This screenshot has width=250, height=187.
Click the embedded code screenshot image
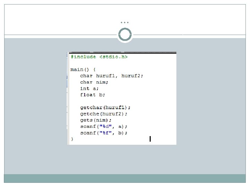tap(122, 98)
